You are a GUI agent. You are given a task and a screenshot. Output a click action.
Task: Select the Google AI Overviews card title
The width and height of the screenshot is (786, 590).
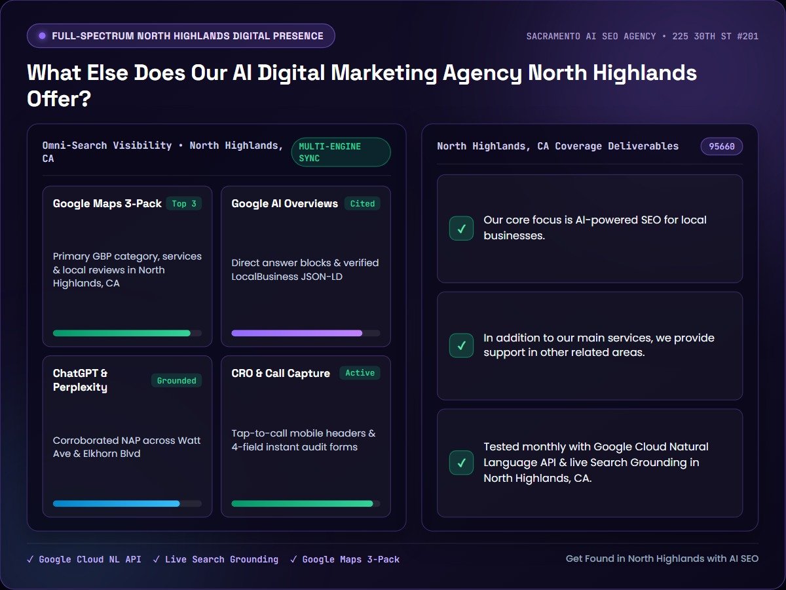coord(285,203)
